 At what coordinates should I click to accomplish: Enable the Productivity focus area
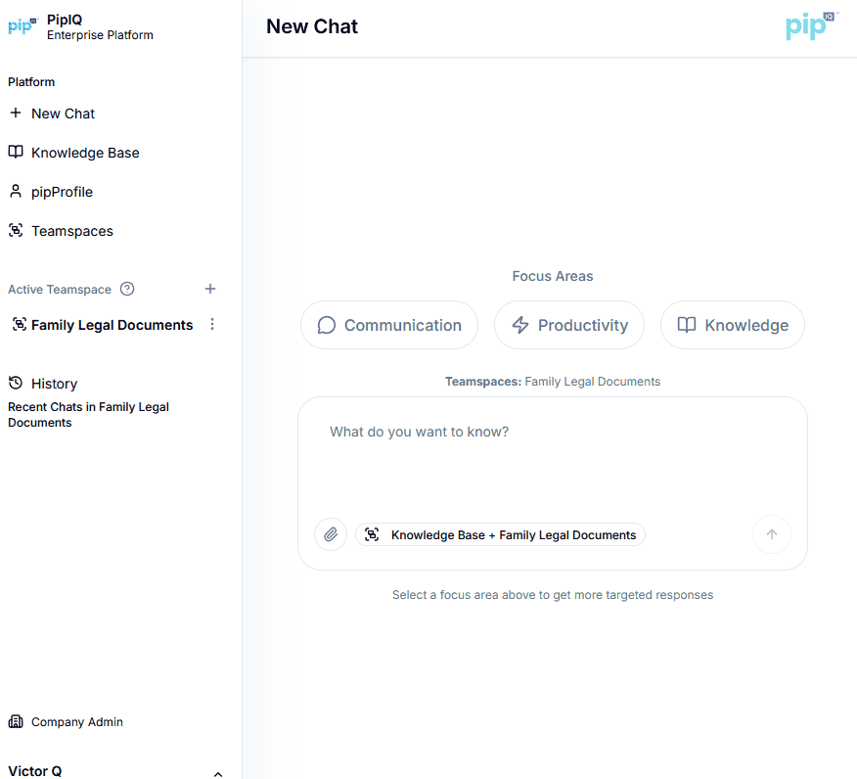pyautogui.click(x=568, y=325)
